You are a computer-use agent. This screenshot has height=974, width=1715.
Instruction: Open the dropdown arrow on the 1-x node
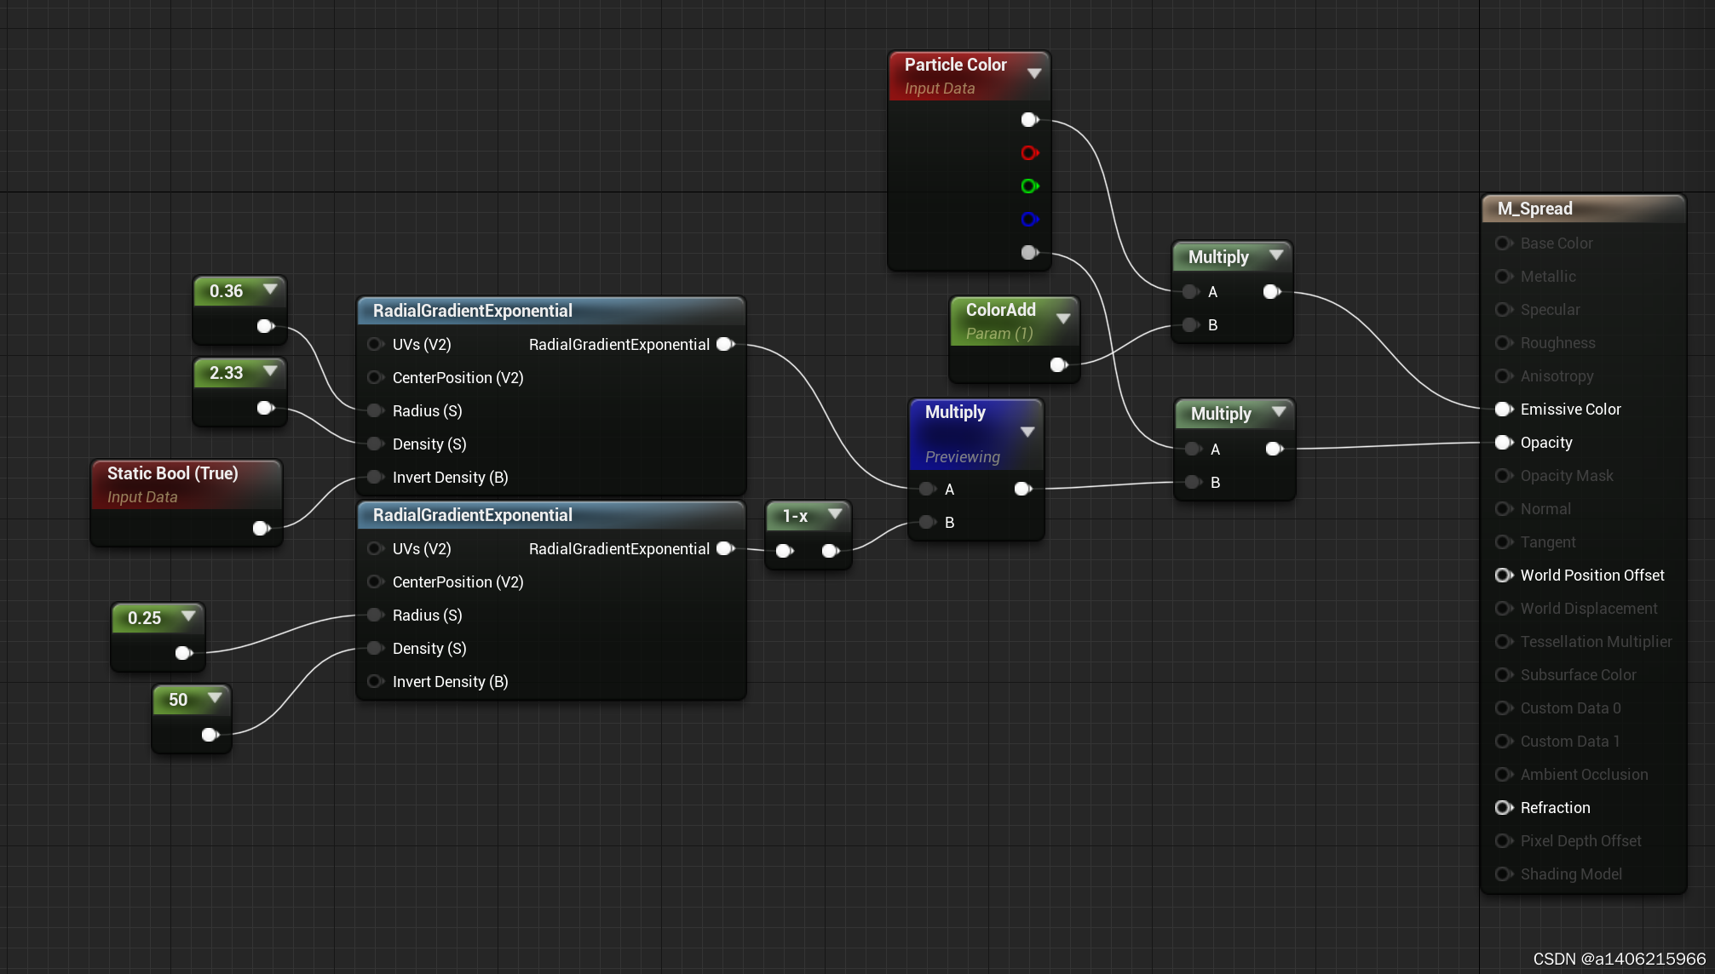tap(835, 514)
